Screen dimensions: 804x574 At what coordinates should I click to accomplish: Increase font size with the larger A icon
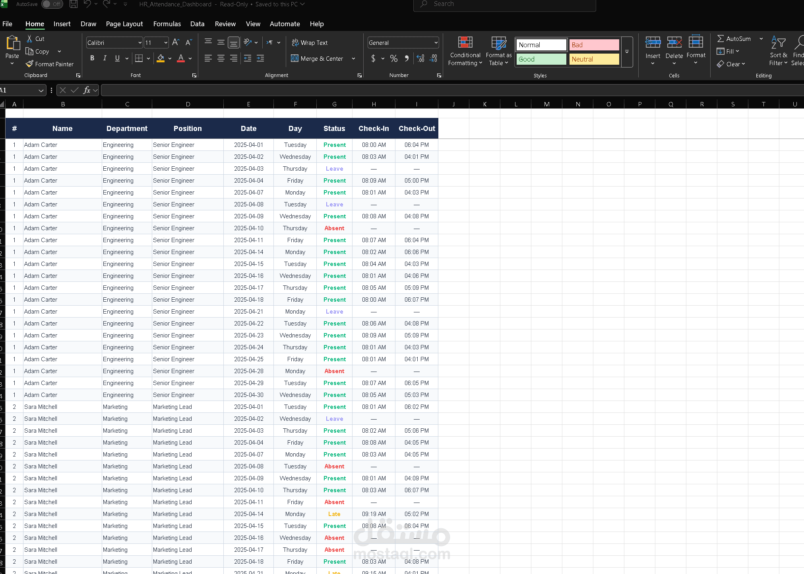pyautogui.click(x=176, y=42)
